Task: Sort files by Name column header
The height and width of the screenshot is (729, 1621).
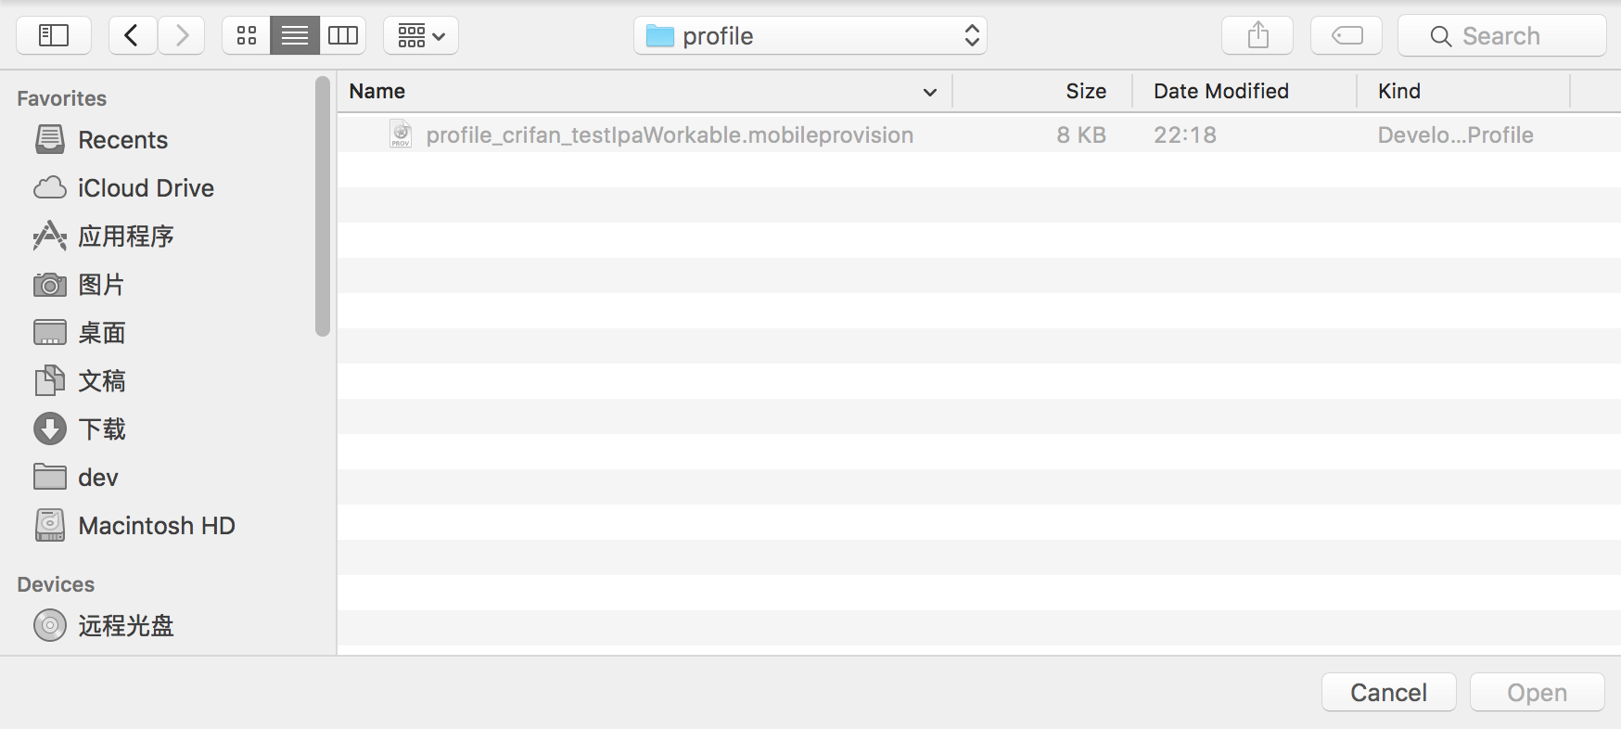Action: (640, 91)
